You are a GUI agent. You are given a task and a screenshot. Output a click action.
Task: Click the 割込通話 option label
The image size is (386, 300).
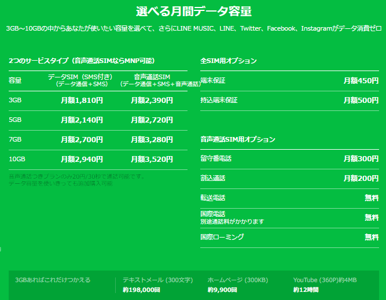point(213,178)
